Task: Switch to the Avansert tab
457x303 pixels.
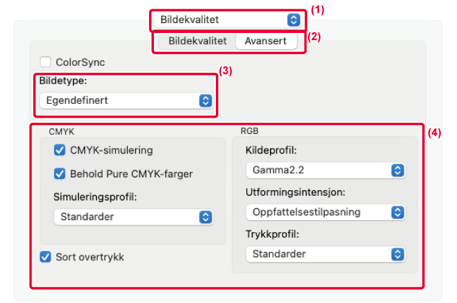Action: [x=265, y=41]
